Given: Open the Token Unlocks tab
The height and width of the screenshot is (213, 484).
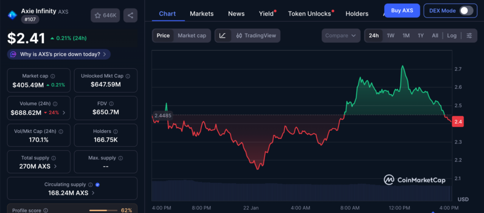Looking at the screenshot, I should 310,14.
